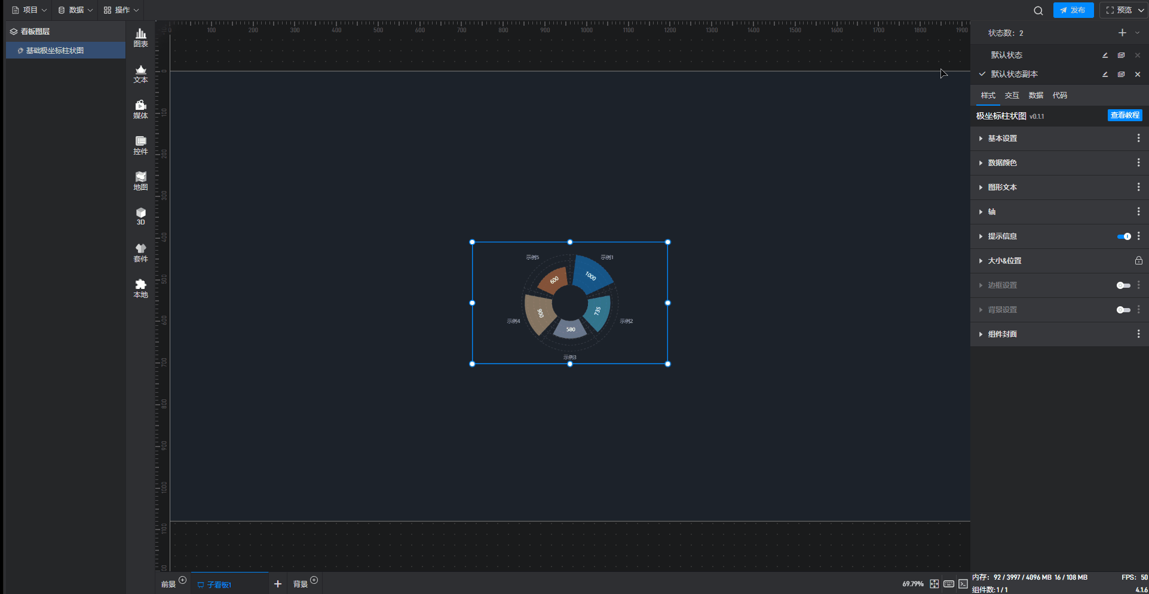Expand the 轴 section

tap(981, 212)
